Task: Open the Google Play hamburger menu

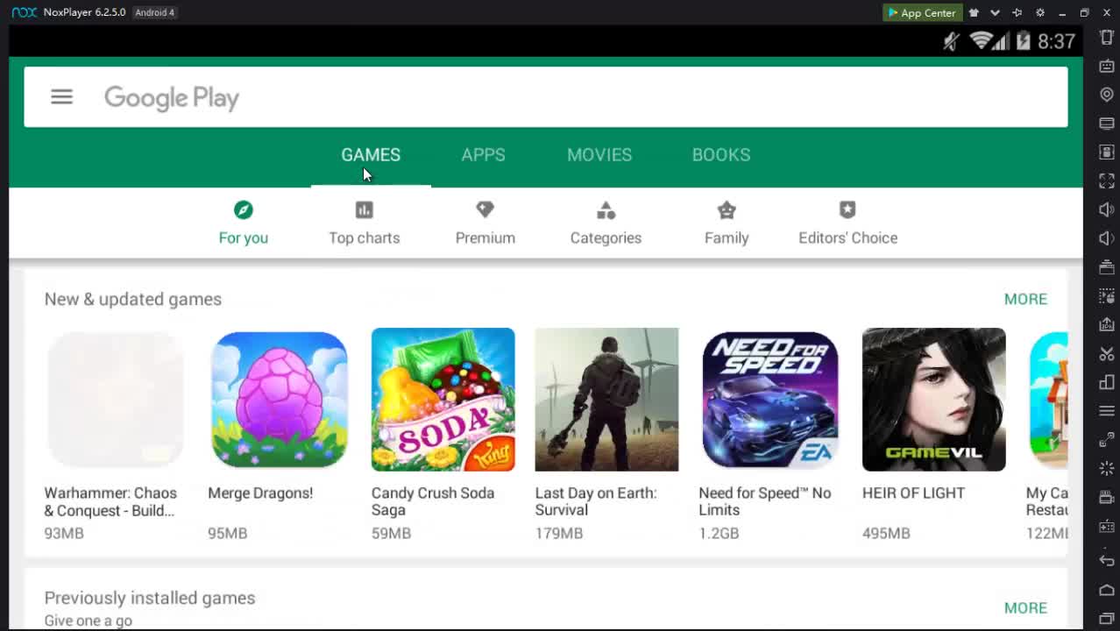Action: pyautogui.click(x=61, y=97)
